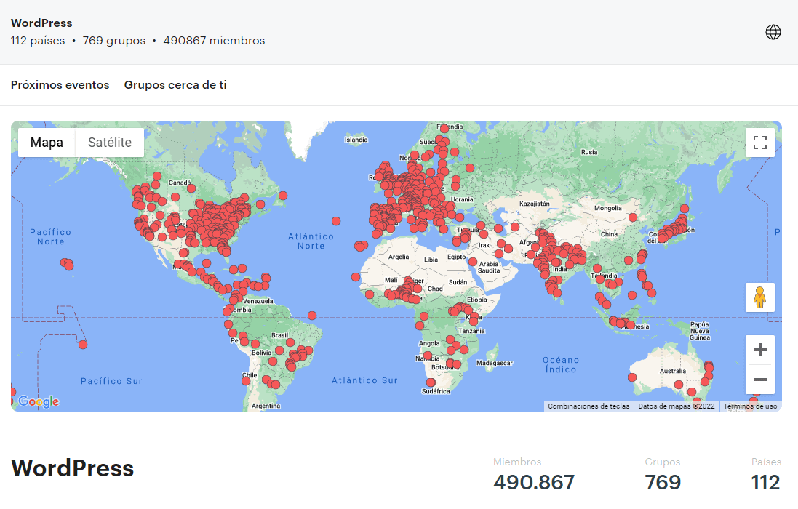798x509 pixels.
Task: Click the Pacífico Norte ocean label
Action: (x=50, y=236)
